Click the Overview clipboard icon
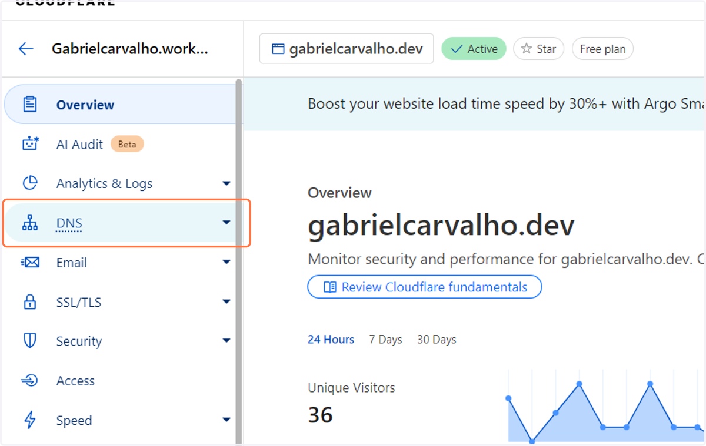706x446 pixels. pos(29,105)
